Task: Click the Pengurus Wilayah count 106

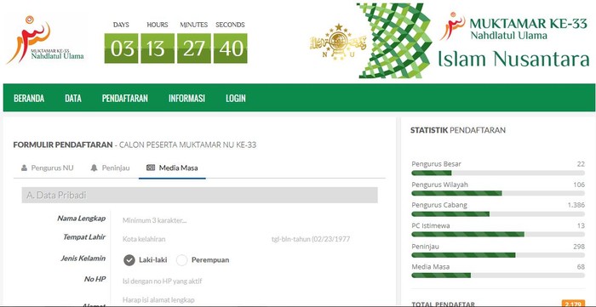Action: (579, 185)
